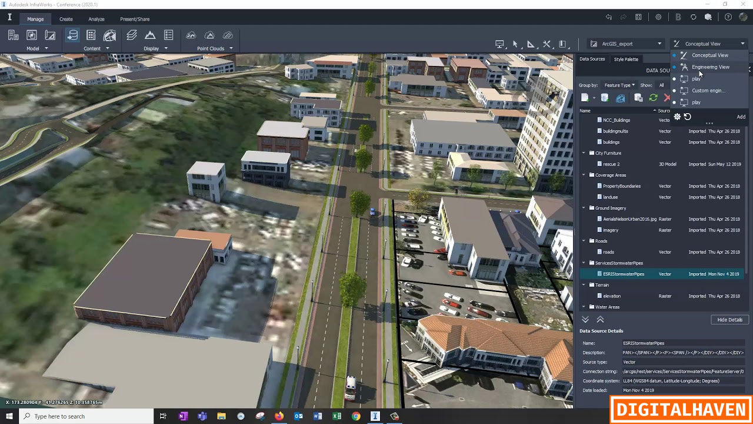Open the Group by Feature Type dropdown
Viewport: 753px width, 424px height.
pyautogui.click(x=619, y=85)
